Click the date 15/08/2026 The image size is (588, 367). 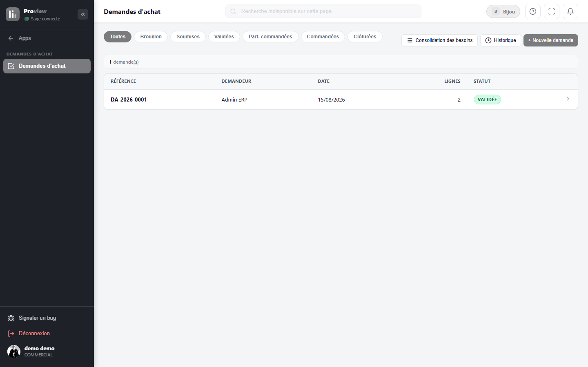pos(332,100)
